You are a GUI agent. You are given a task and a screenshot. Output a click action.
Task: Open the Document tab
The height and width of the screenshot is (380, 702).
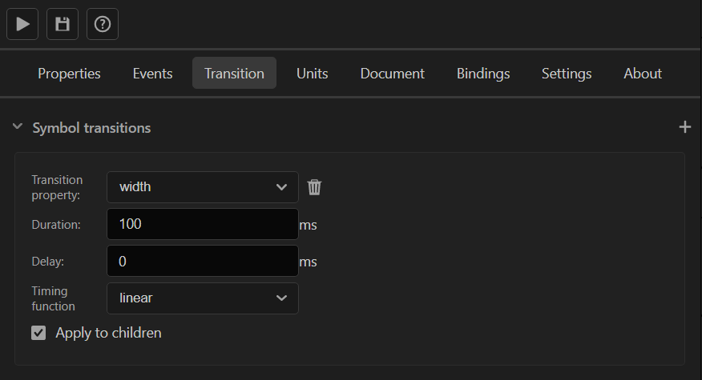click(x=392, y=74)
